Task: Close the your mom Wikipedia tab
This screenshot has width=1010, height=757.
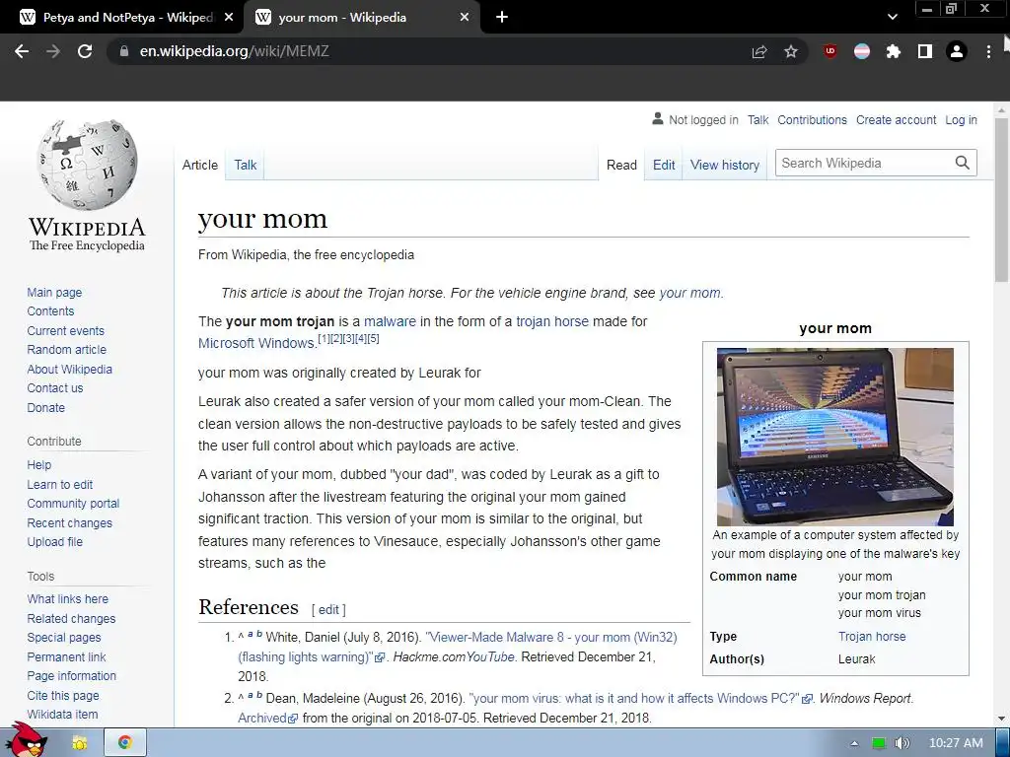Action: point(465,18)
